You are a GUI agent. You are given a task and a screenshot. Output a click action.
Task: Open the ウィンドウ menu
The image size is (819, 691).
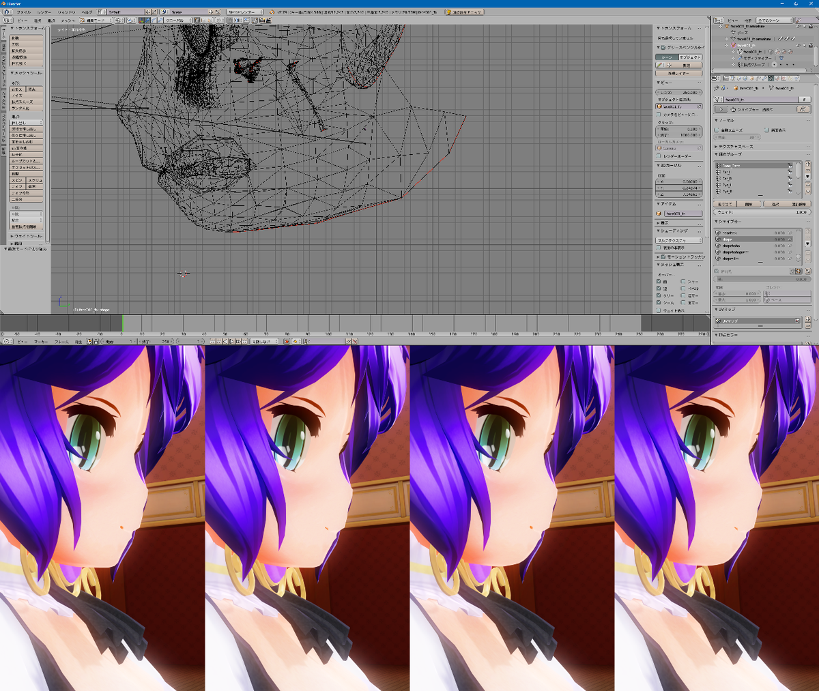pyautogui.click(x=66, y=12)
